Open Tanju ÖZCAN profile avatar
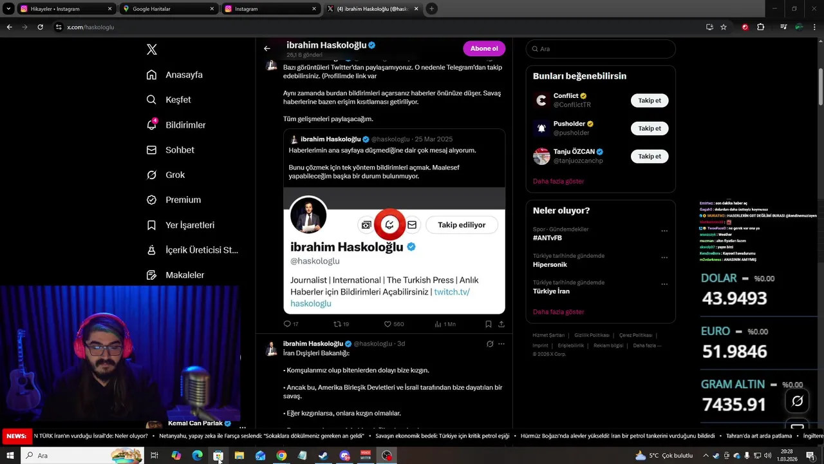824x464 pixels. pos(541,156)
